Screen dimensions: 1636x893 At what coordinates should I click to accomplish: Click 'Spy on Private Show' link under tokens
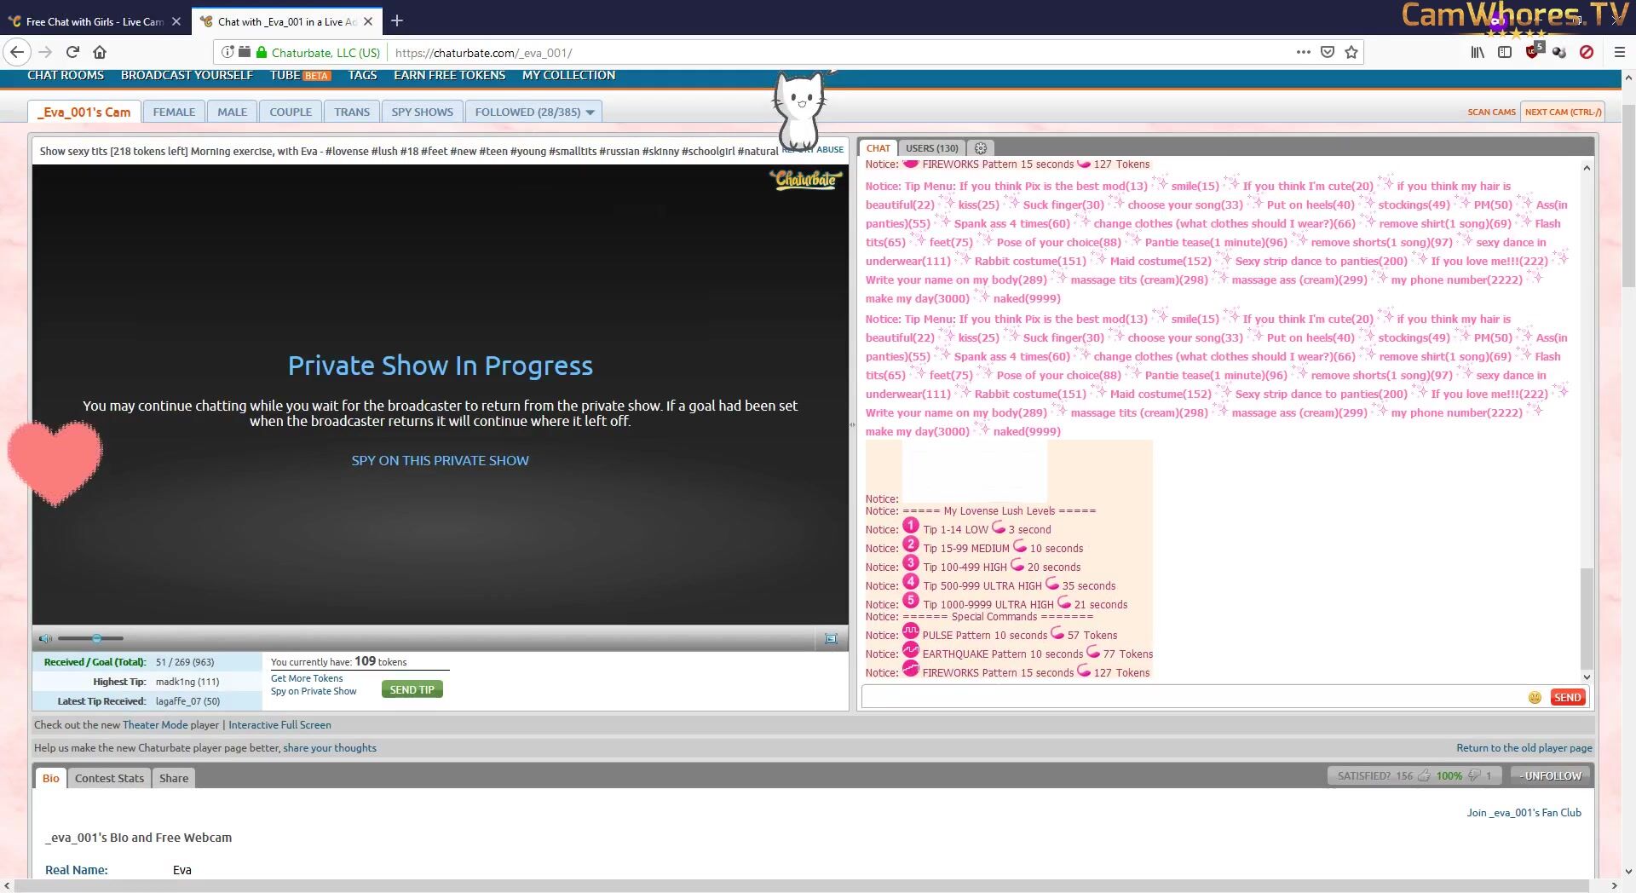click(x=314, y=691)
